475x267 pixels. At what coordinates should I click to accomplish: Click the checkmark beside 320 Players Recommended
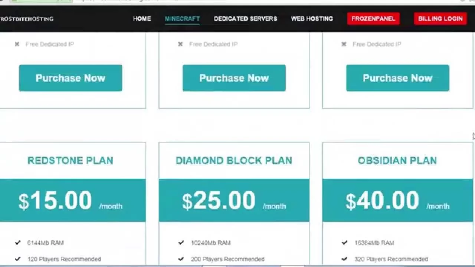345,259
